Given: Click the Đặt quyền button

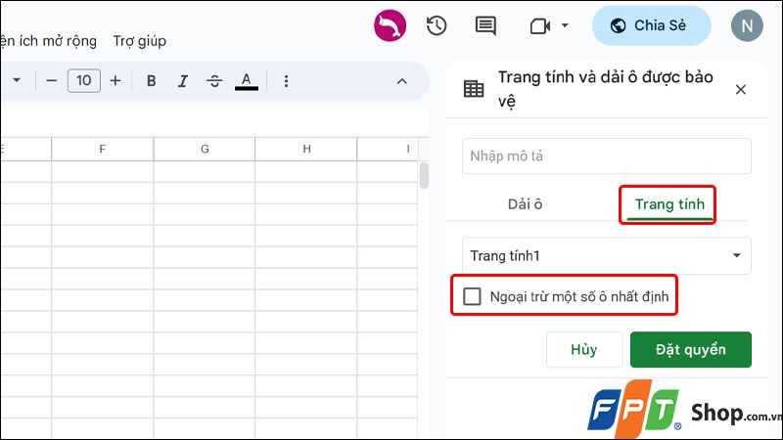Looking at the screenshot, I should click(691, 349).
